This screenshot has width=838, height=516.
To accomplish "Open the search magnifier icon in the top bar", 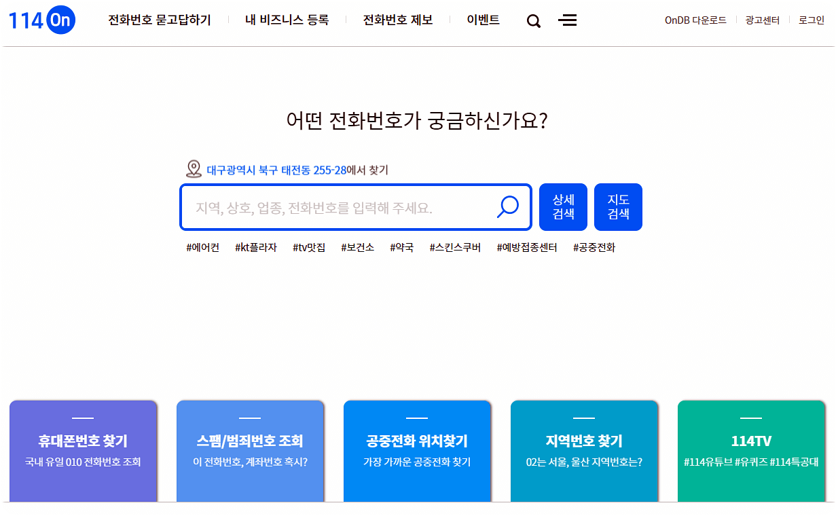I will point(533,21).
